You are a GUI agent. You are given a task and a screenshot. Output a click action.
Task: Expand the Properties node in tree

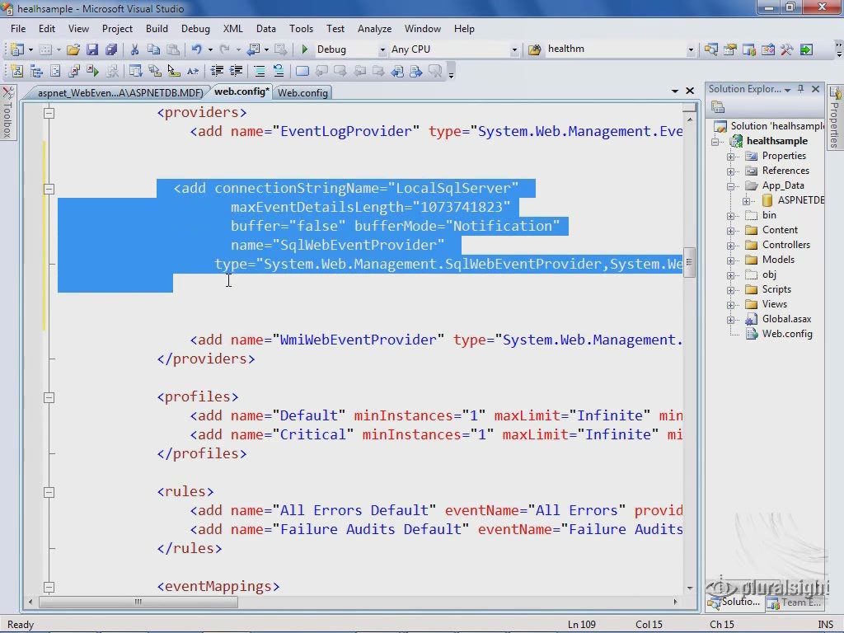tap(730, 157)
